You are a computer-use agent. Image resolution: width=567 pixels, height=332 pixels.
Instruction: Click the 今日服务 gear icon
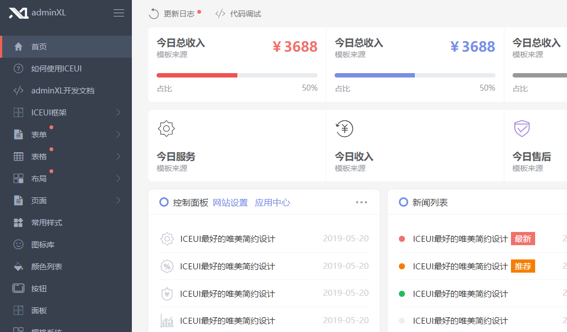coord(166,129)
